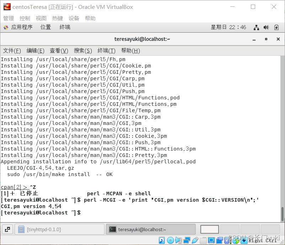The width and height of the screenshot is (285, 245).
Task: Click the power manager icon on the top panel
Action: [275, 27]
